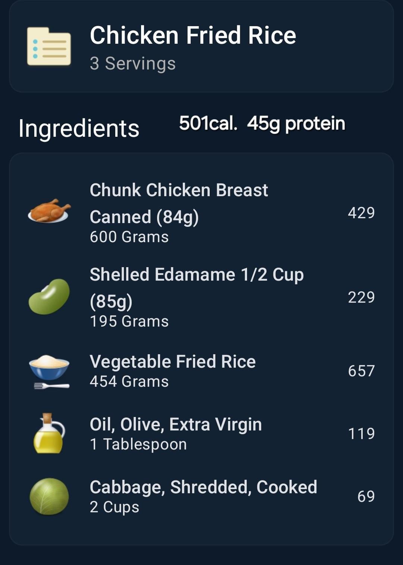Edit the 3 Servings label

132,64
